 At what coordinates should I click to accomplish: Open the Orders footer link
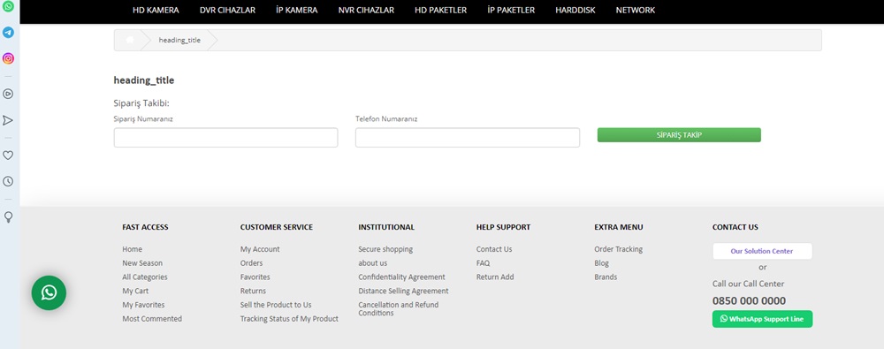tap(251, 263)
